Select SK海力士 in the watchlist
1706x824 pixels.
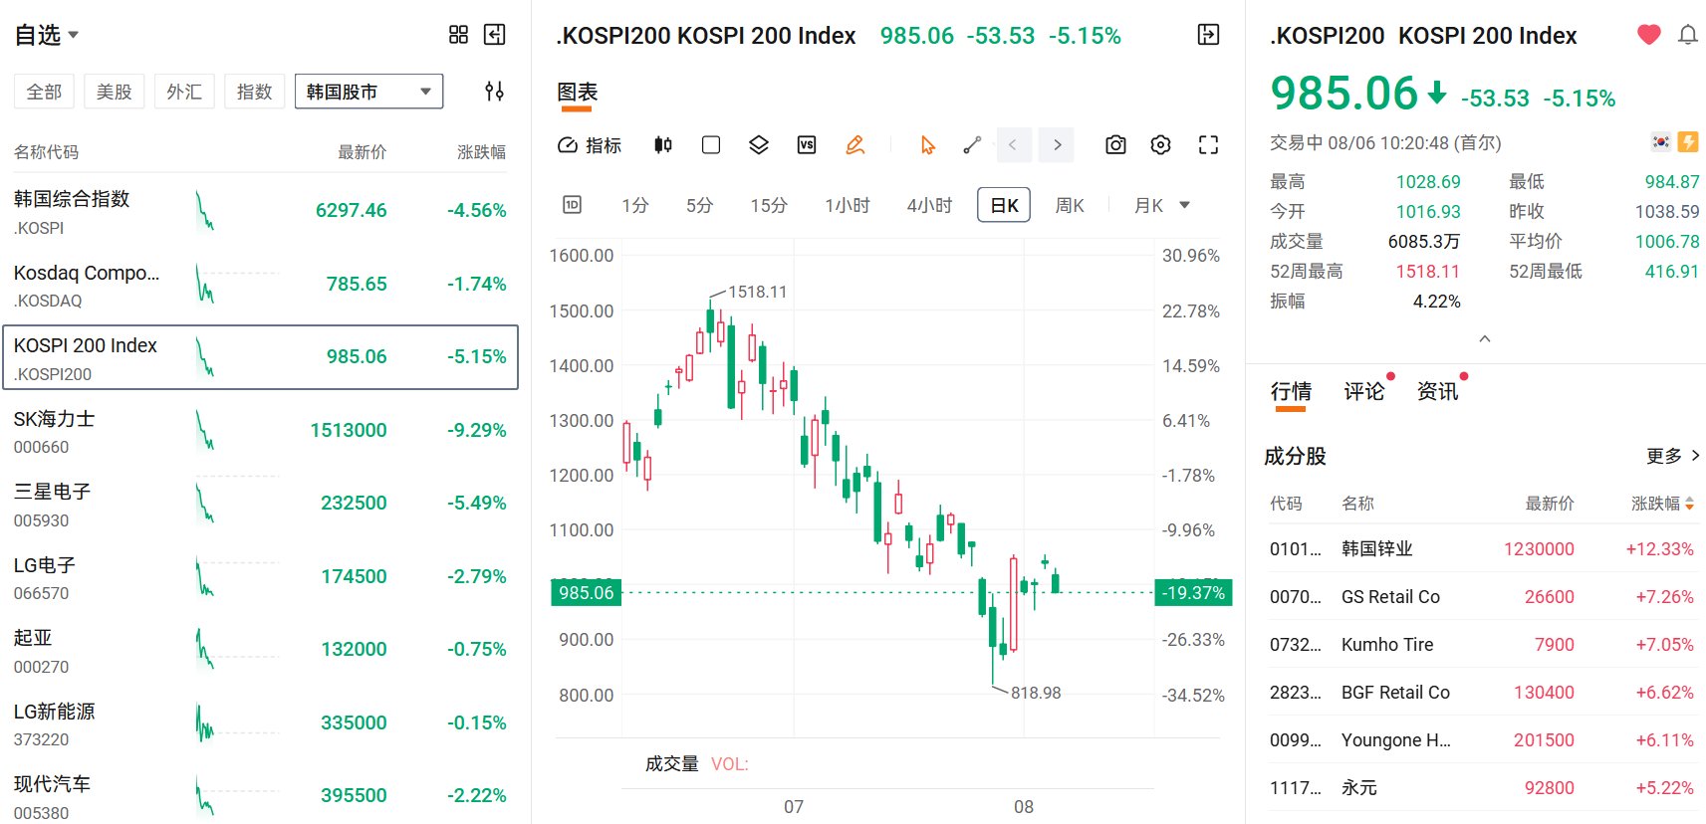coord(260,430)
